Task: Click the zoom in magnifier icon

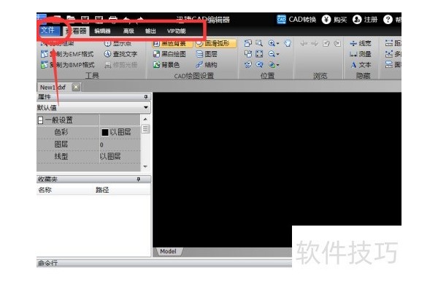Action: coord(272,43)
